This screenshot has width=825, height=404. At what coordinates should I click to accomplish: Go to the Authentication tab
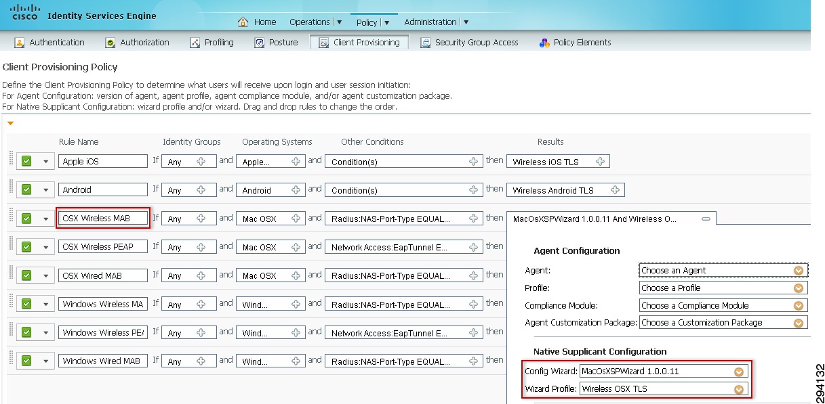pos(49,42)
